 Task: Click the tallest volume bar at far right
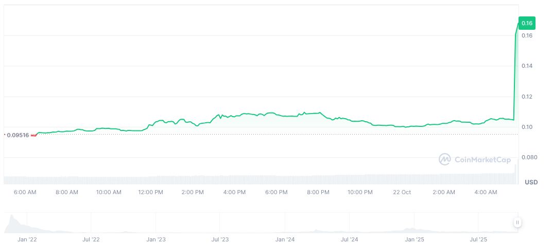pos(517,172)
